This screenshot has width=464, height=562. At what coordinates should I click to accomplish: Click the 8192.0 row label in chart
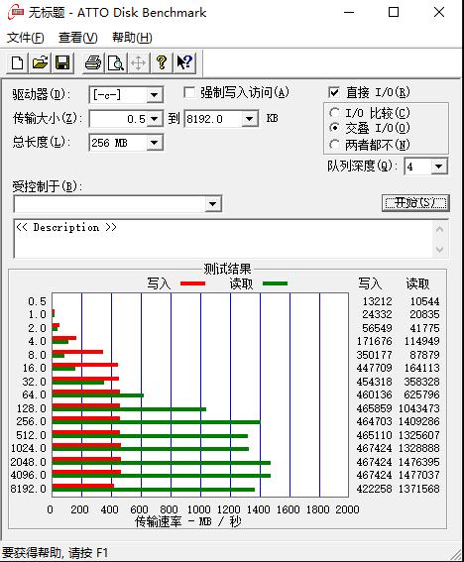coord(29,489)
